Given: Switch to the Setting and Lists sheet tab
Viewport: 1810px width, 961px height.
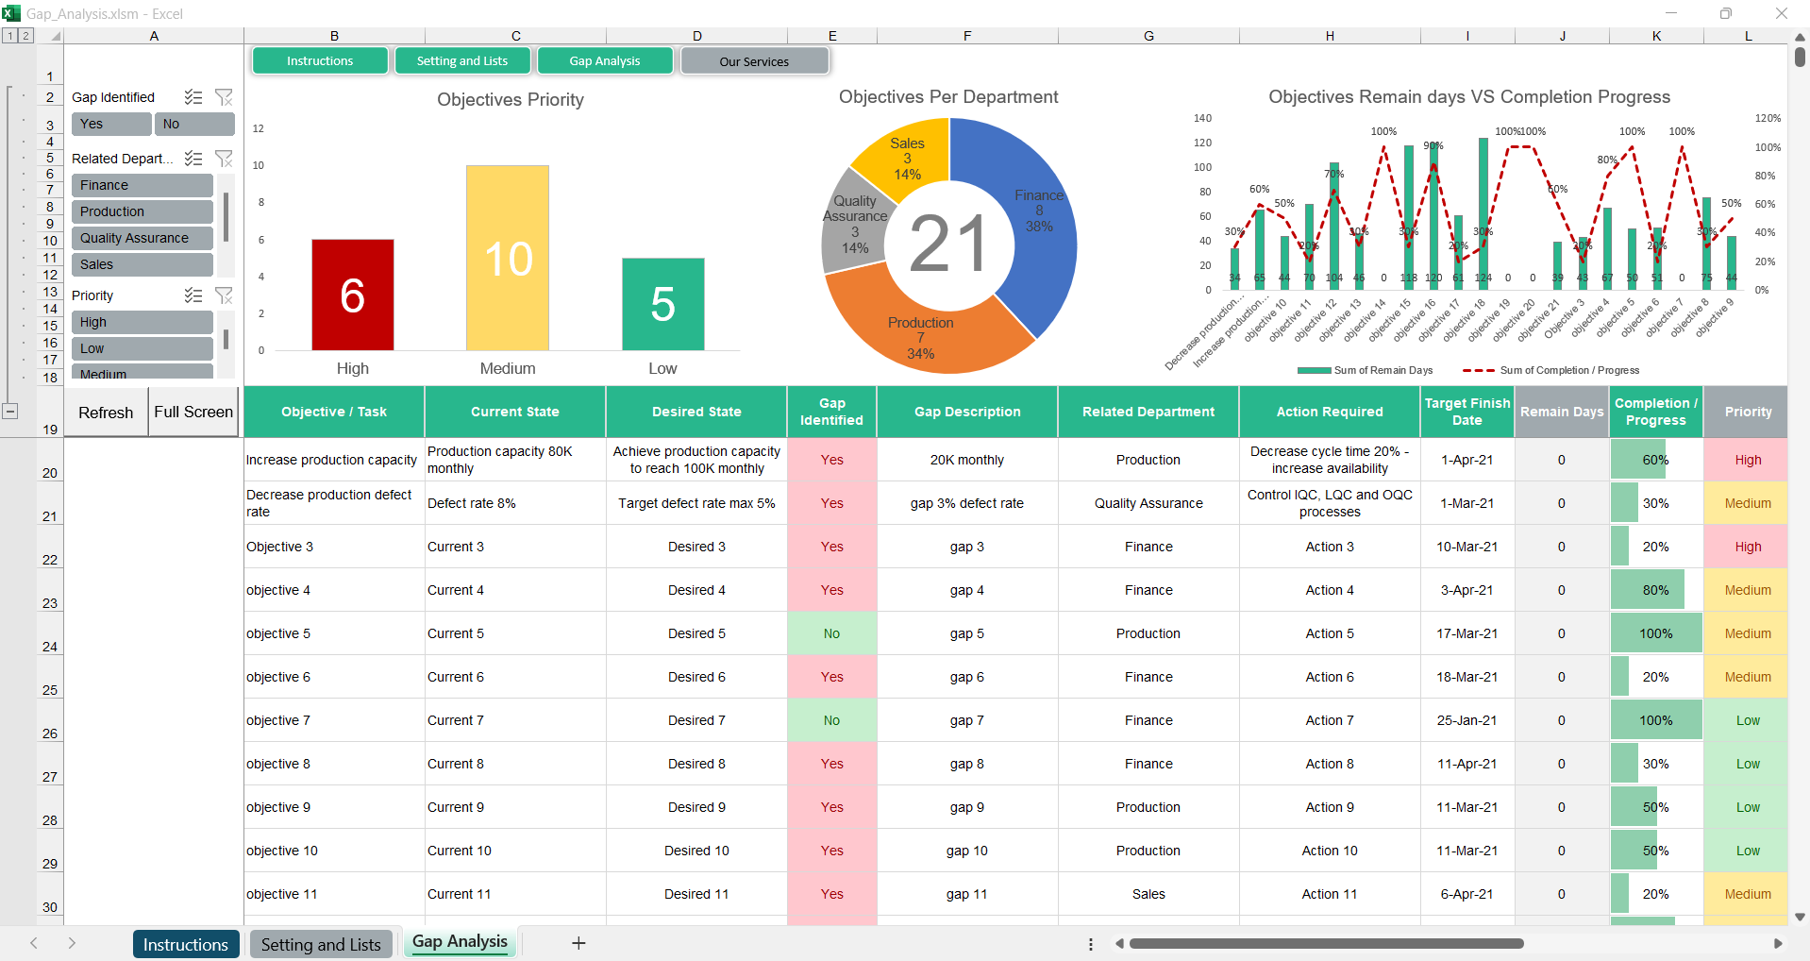Looking at the screenshot, I should 321,944.
